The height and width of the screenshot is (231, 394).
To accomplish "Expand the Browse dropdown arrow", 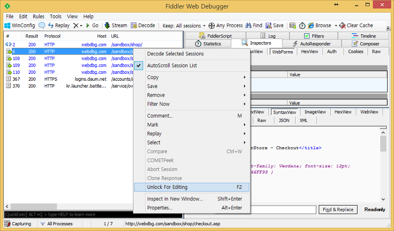I will click(336, 26).
